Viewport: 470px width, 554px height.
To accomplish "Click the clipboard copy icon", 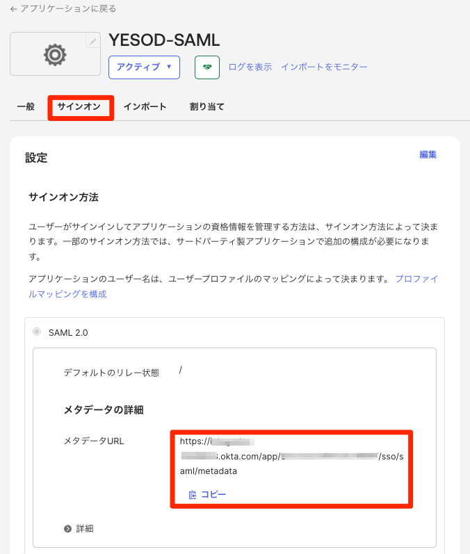I will 193,495.
